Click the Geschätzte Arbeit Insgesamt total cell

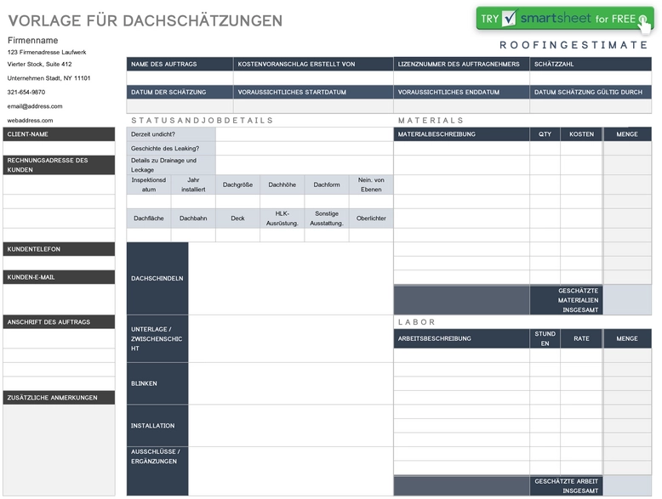click(627, 486)
